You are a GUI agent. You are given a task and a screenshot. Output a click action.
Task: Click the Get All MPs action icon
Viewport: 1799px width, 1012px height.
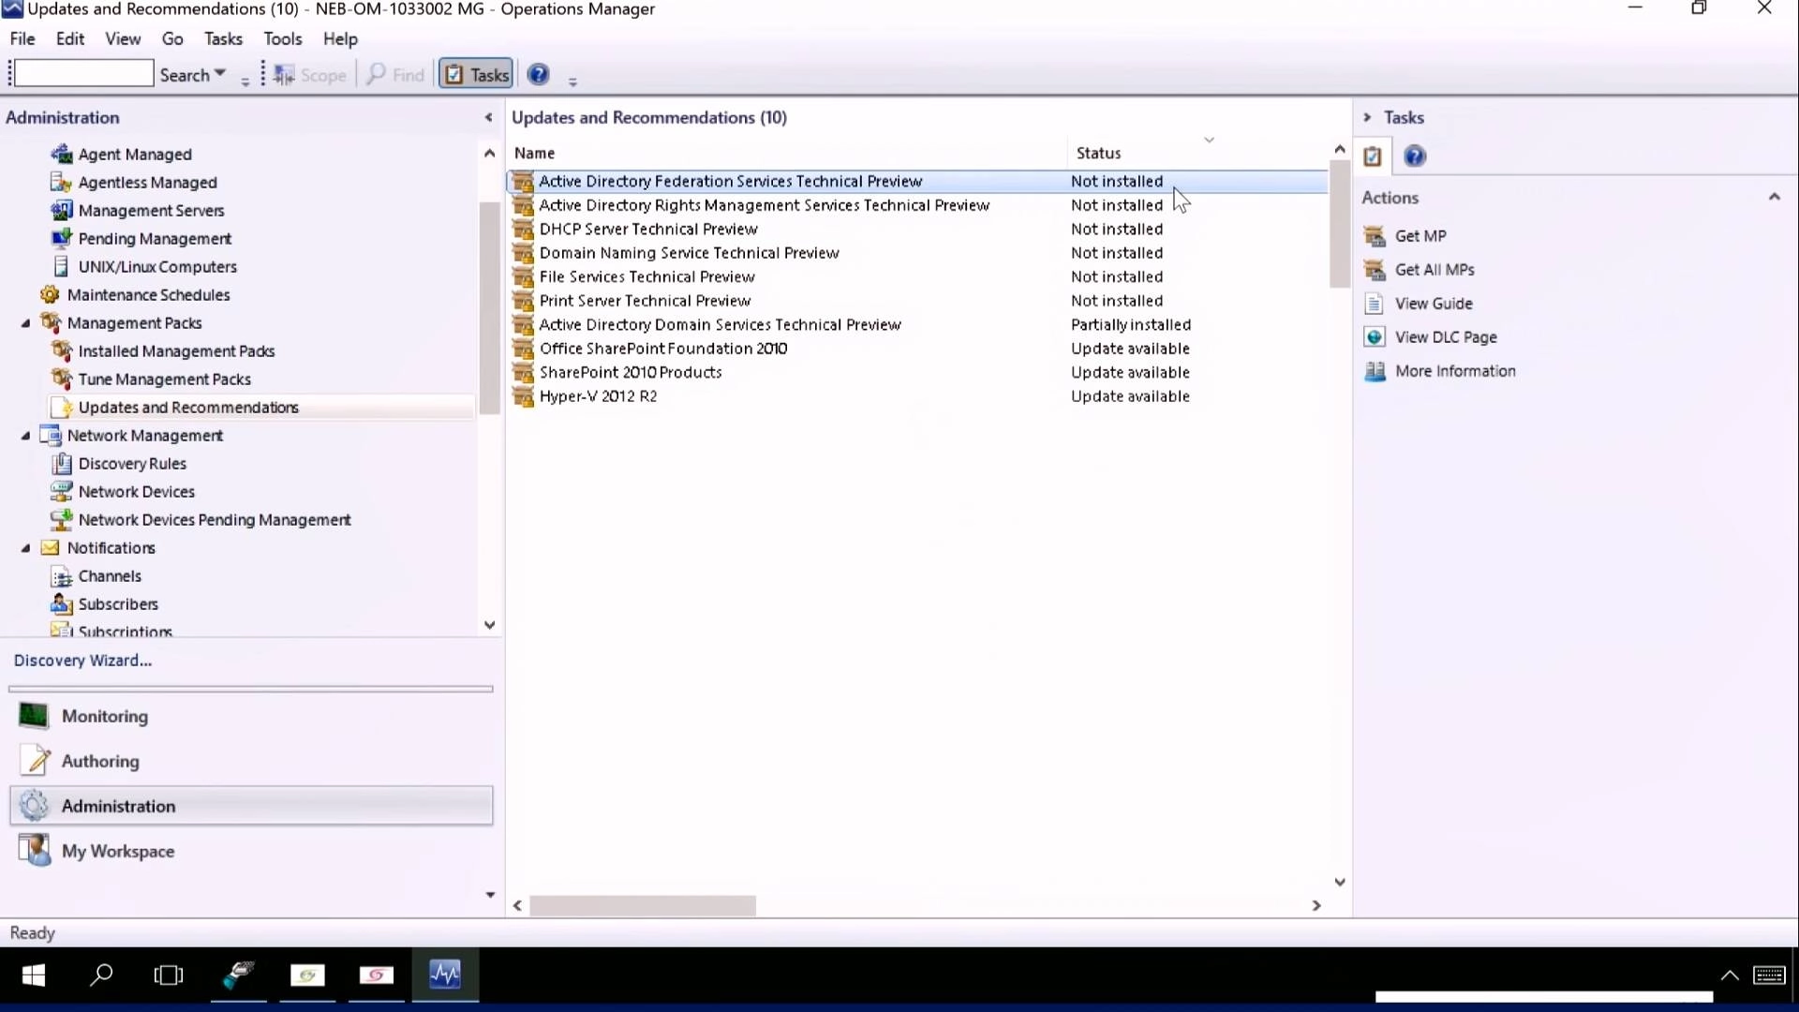tap(1375, 270)
